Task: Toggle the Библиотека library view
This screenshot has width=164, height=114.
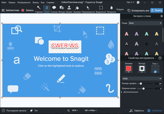Action: (10, 10)
